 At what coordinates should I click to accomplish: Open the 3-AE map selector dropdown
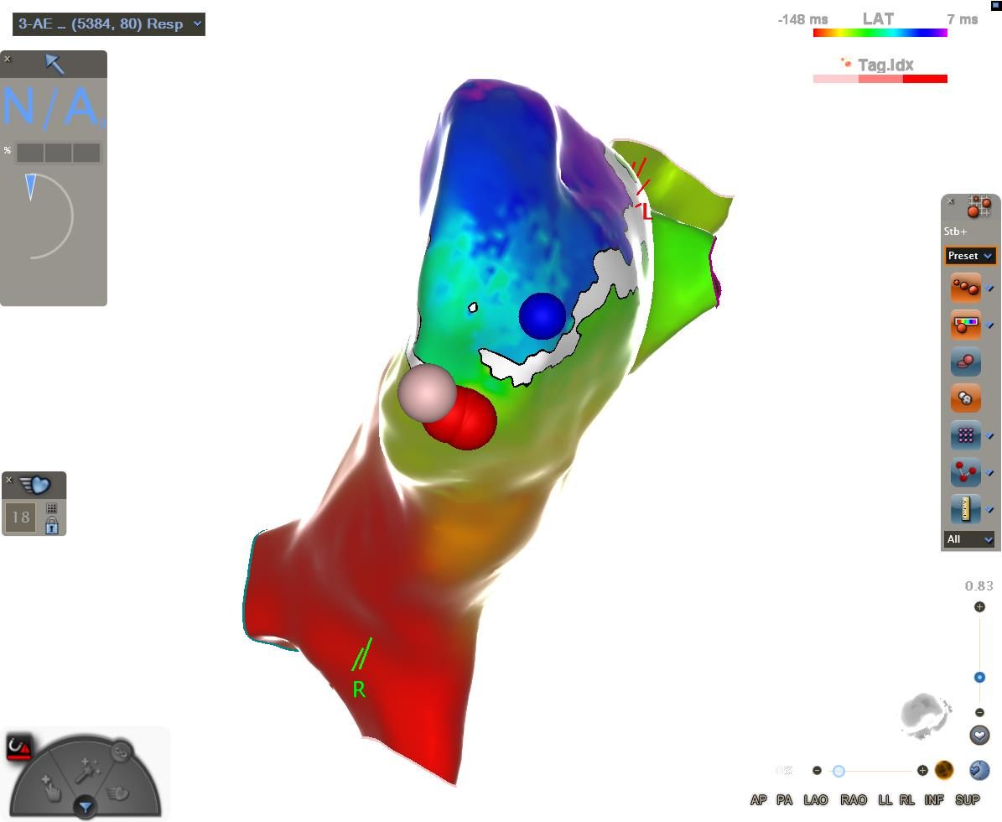pos(109,24)
